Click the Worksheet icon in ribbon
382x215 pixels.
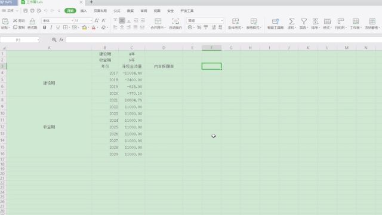[356, 21]
